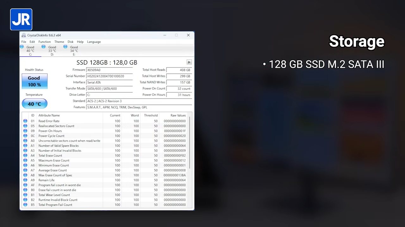Select drive D: status indicator

point(52,50)
